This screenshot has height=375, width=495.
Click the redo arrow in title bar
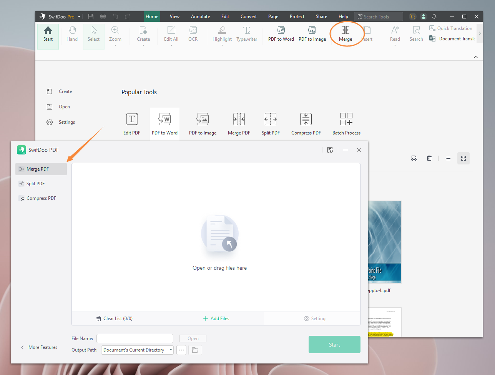128,17
